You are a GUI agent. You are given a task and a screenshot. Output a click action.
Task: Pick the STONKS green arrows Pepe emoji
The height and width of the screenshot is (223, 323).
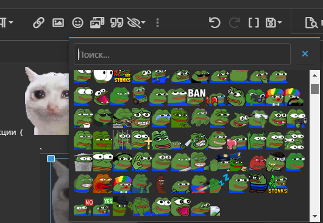278,184
